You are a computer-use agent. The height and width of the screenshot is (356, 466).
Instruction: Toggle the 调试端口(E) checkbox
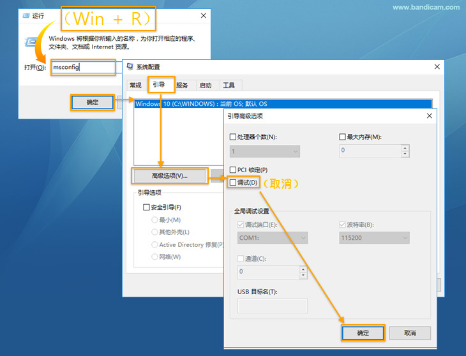pos(241,225)
